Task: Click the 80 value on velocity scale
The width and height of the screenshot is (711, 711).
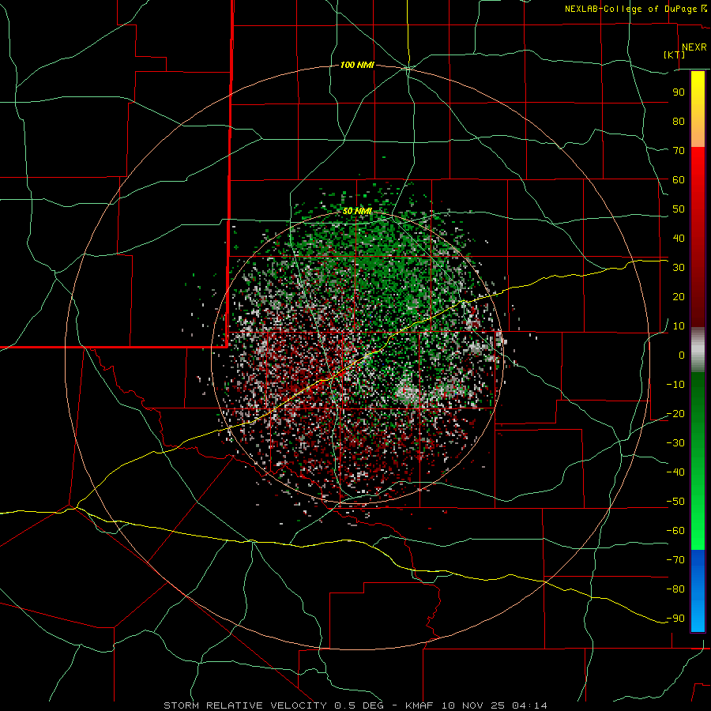Action: point(679,121)
